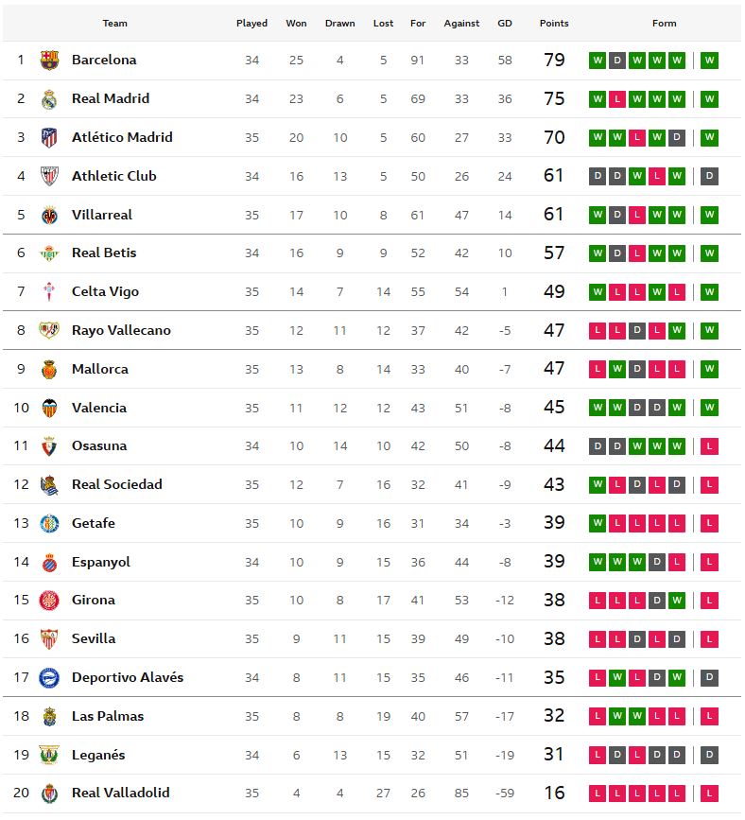
Task: Click the Real Madrid crest icon
Action: coord(49,99)
